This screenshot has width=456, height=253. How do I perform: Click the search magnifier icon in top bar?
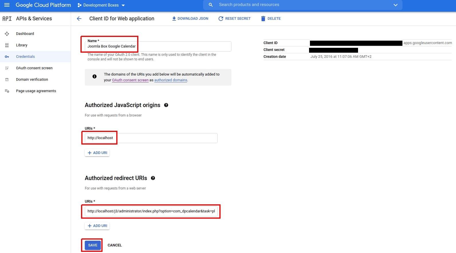211,5
